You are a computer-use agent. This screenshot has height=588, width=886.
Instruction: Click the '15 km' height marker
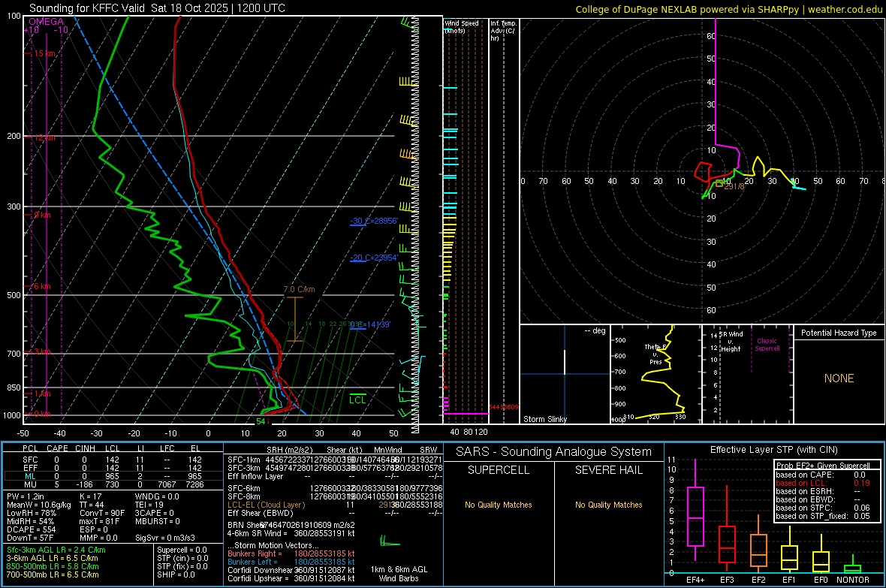pyautogui.click(x=44, y=54)
